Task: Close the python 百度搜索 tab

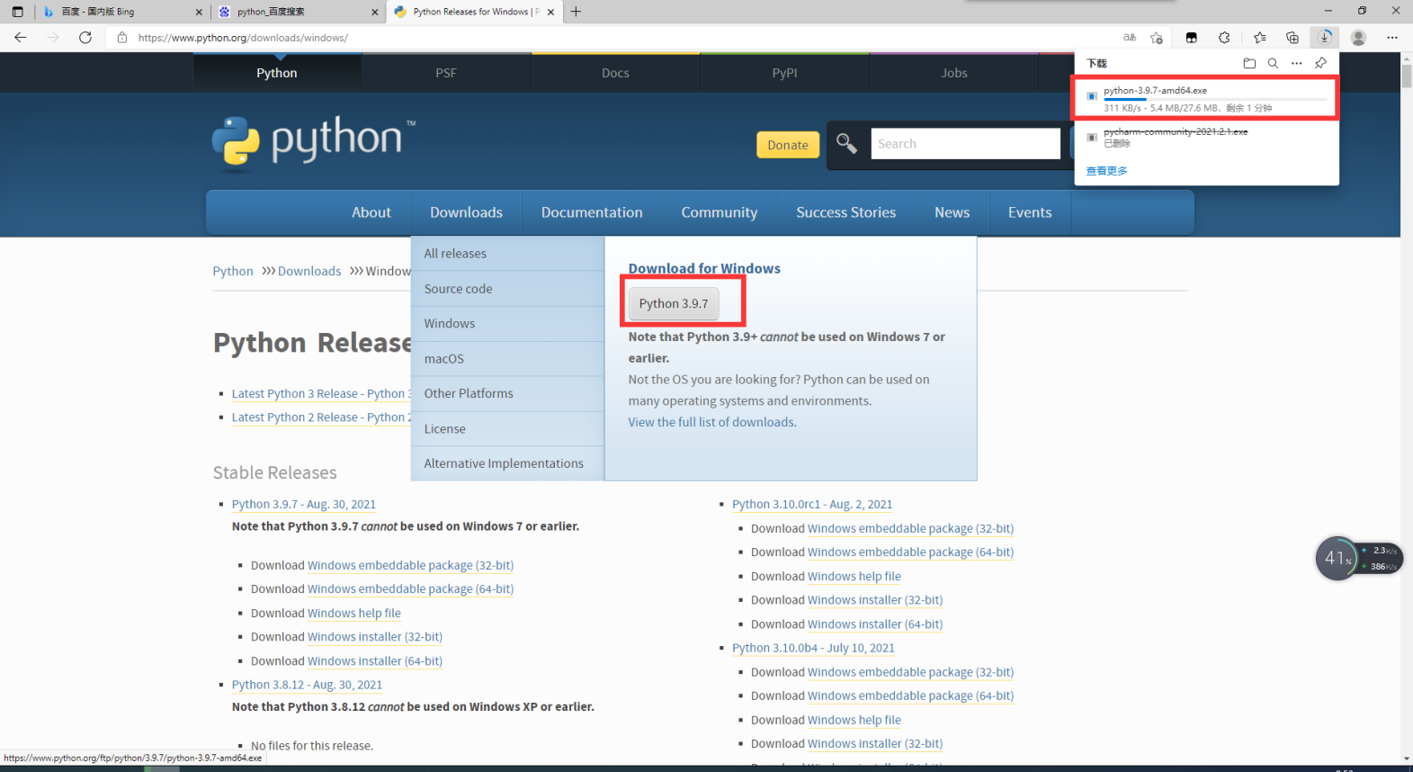Action: 375,12
